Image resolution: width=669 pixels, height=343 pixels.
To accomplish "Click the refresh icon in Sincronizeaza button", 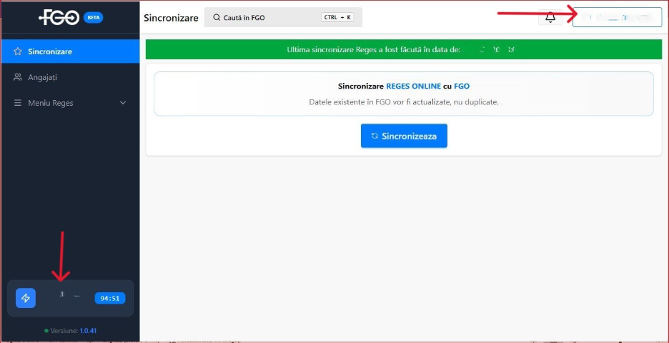I will click(x=375, y=136).
